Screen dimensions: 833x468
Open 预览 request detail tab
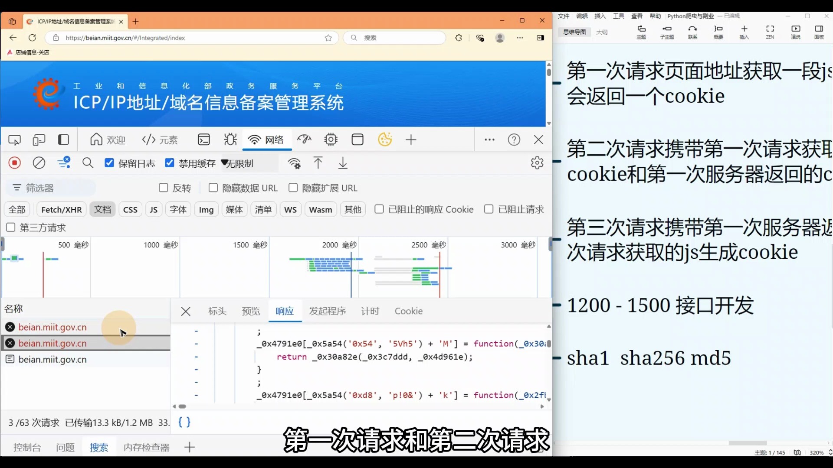(251, 311)
